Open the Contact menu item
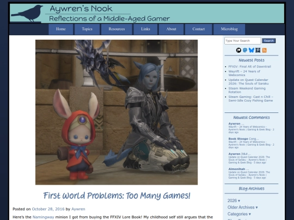The height and width of the screenshot is (220, 294). coord(199,29)
